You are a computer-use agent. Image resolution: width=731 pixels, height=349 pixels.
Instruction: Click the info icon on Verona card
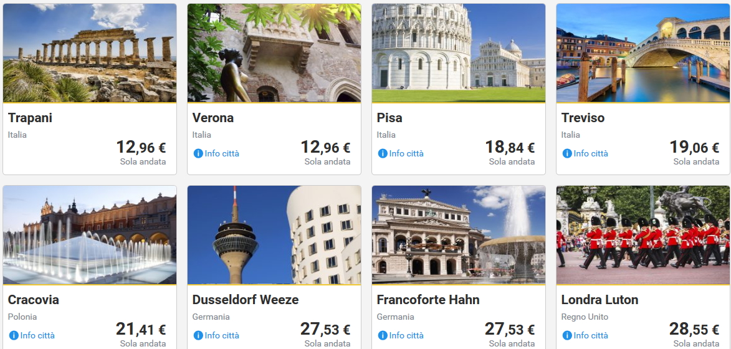tap(198, 153)
